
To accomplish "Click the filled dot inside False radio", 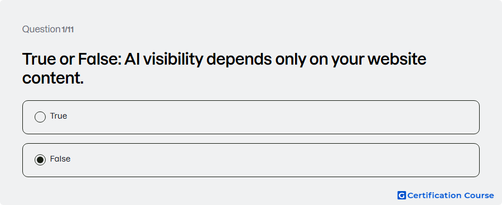I will pyautogui.click(x=40, y=160).
